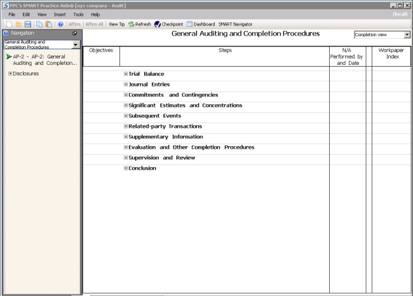Maximize the application window
This screenshot has width=413, height=296.
click(400, 6)
